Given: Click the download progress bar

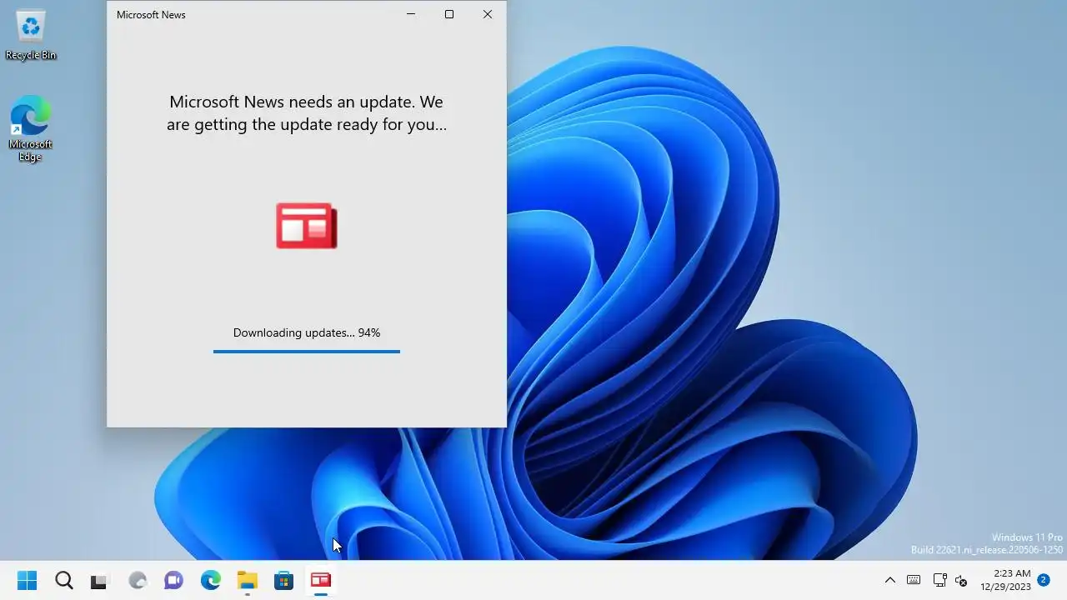Looking at the screenshot, I should (307, 352).
